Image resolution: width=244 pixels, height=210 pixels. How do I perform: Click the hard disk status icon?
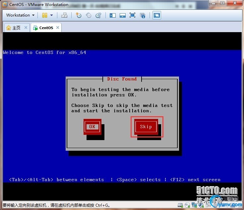pyautogui.click(x=180, y=205)
